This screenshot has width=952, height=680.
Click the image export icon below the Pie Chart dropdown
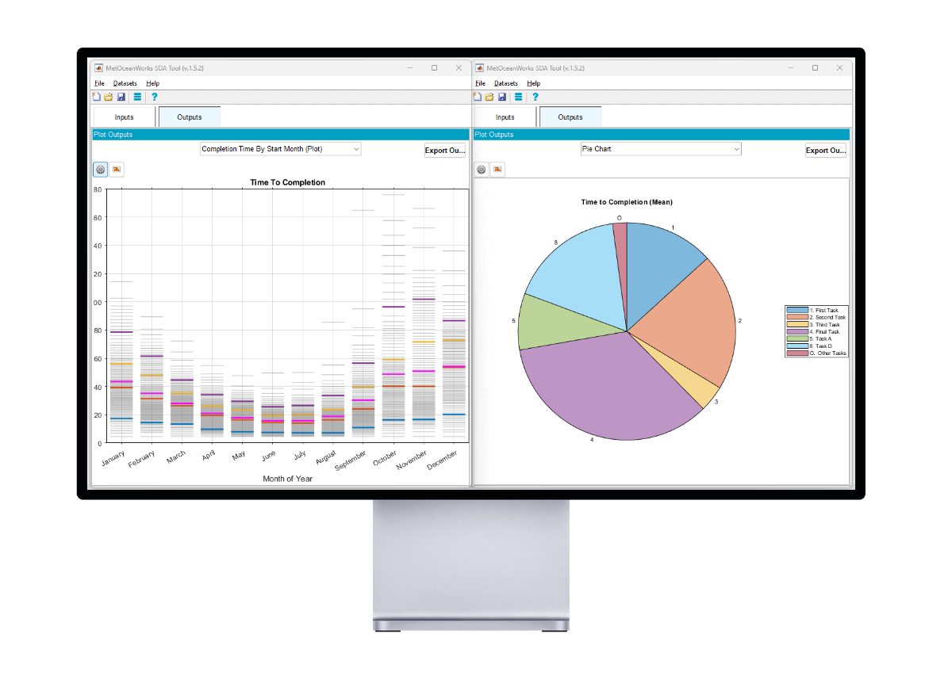(498, 170)
